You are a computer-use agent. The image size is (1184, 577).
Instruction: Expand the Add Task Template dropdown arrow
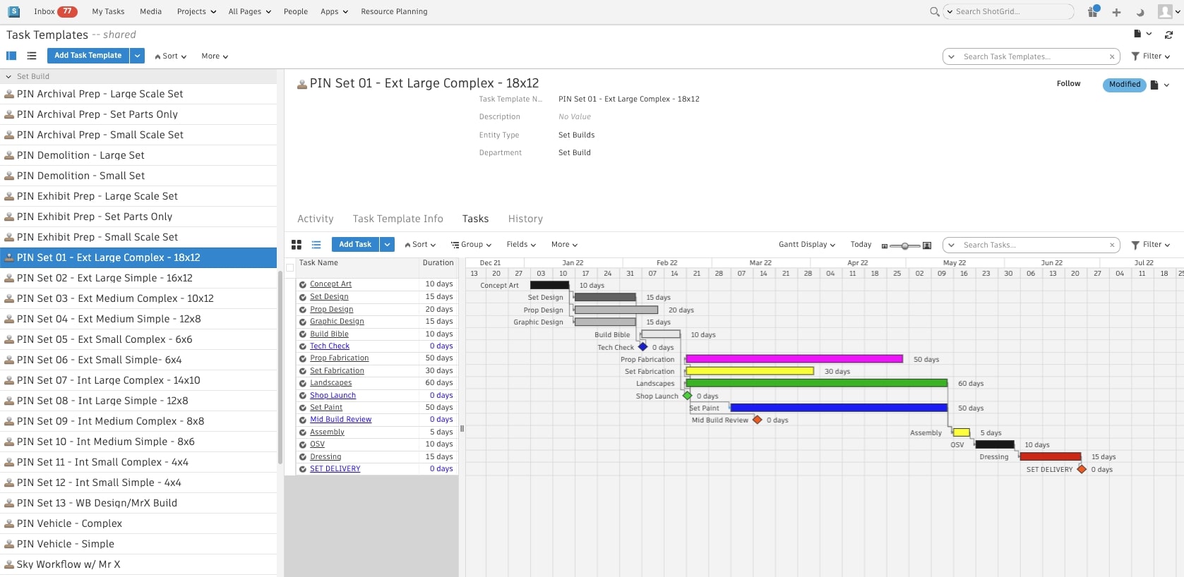coord(138,56)
